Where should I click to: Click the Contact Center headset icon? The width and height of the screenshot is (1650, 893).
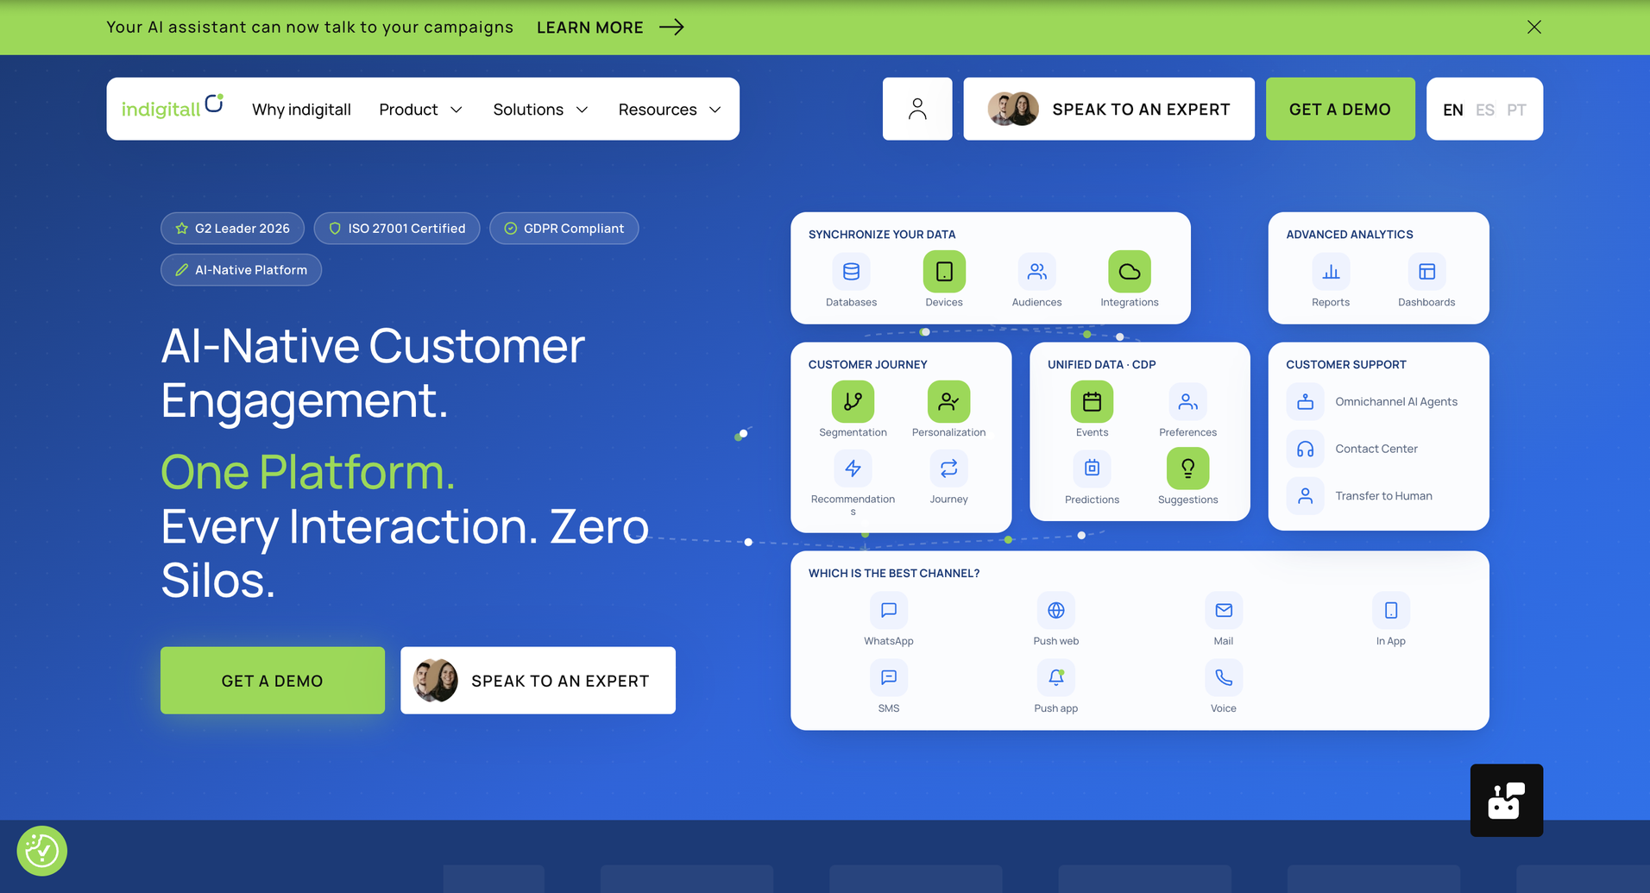coord(1305,449)
